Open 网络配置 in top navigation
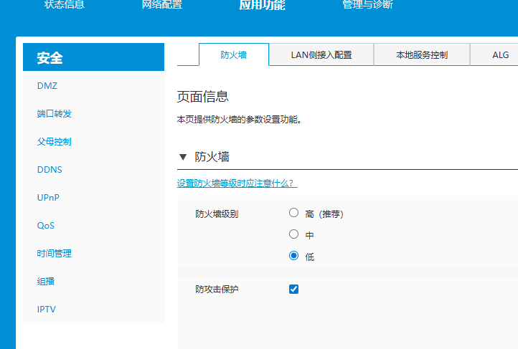518x349 pixels. [x=161, y=5]
